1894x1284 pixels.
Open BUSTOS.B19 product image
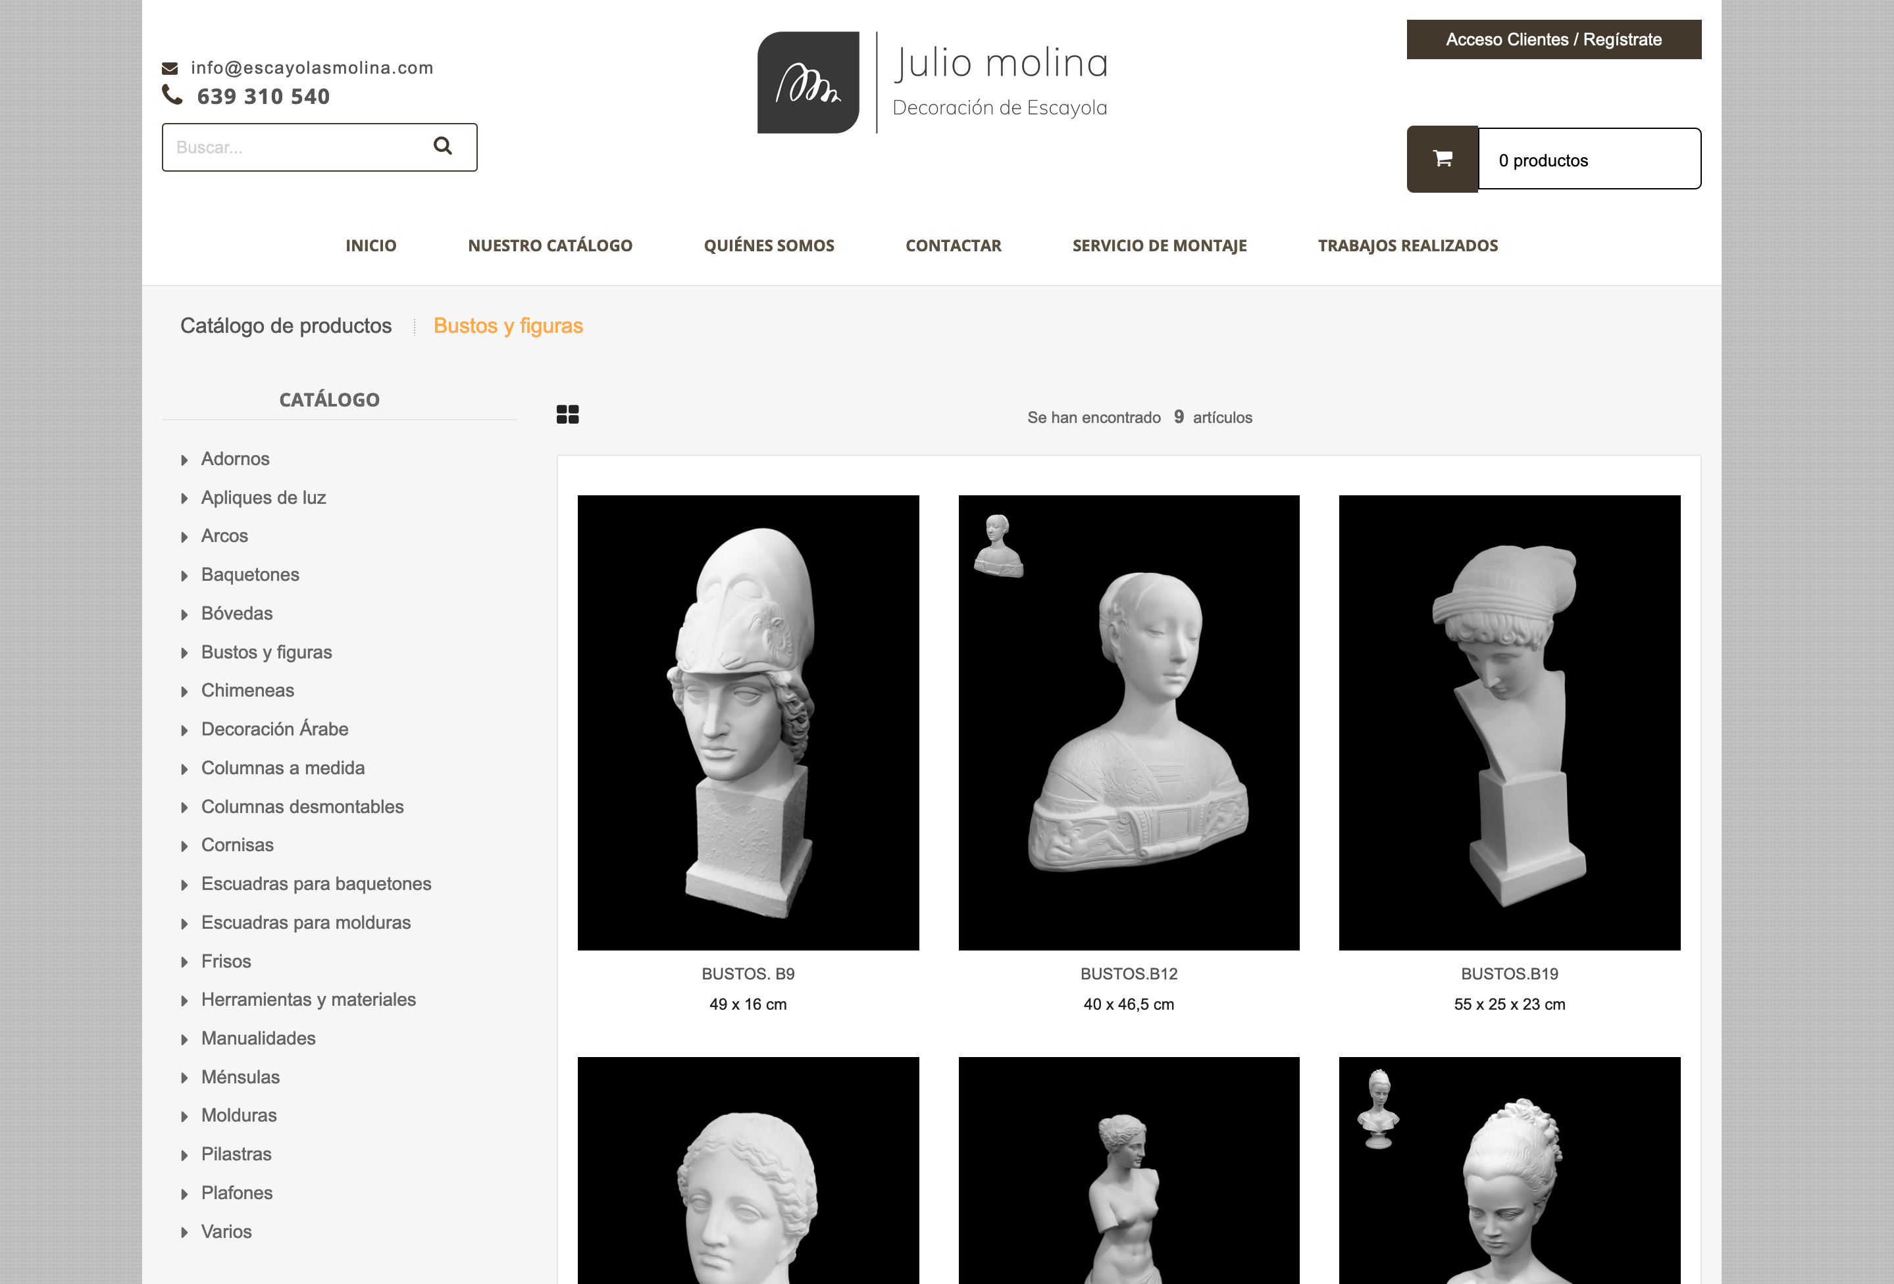tap(1509, 723)
